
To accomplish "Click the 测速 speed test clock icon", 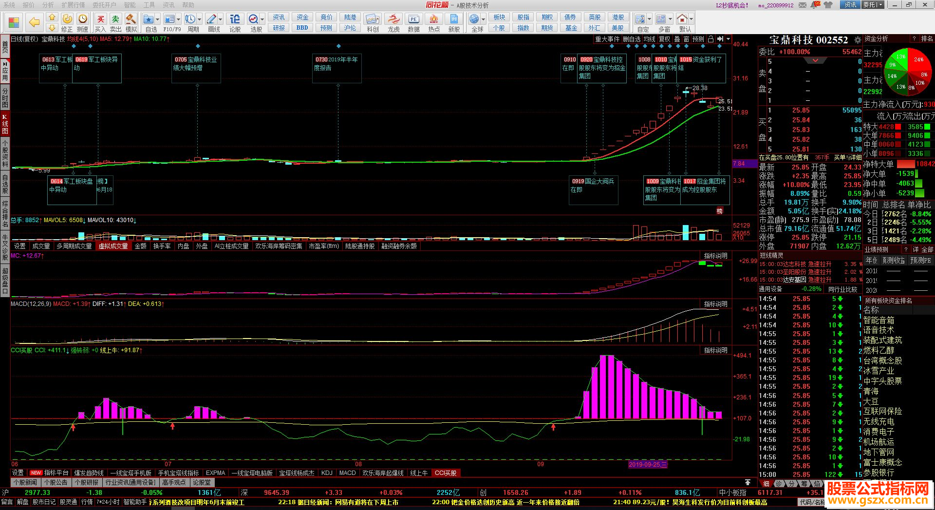I will click(x=83, y=19).
